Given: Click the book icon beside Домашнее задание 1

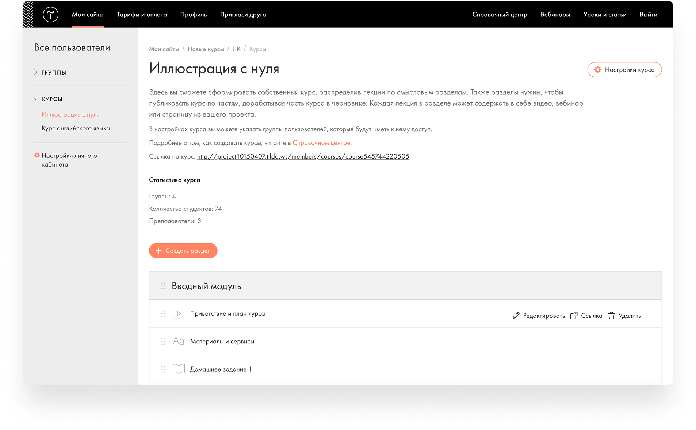Looking at the screenshot, I should pos(178,369).
